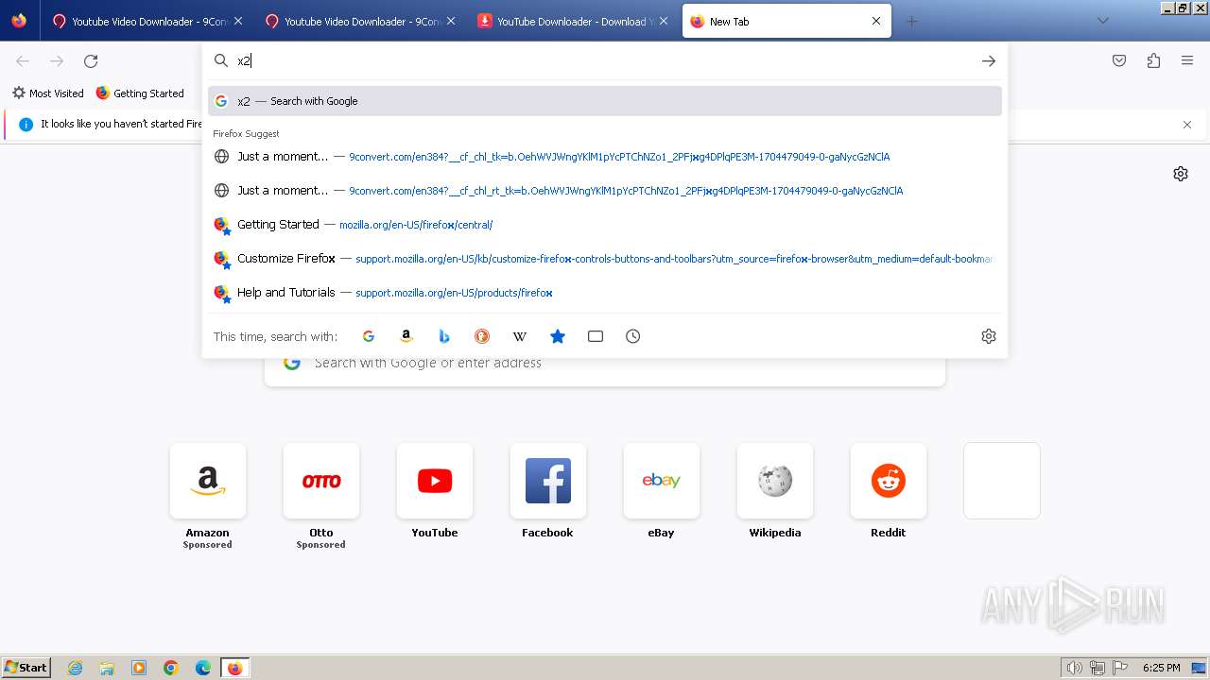Select 'x2 — Search with Google' suggestion
The width and height of the screenshot is (1210, 680).
[605, 101]
